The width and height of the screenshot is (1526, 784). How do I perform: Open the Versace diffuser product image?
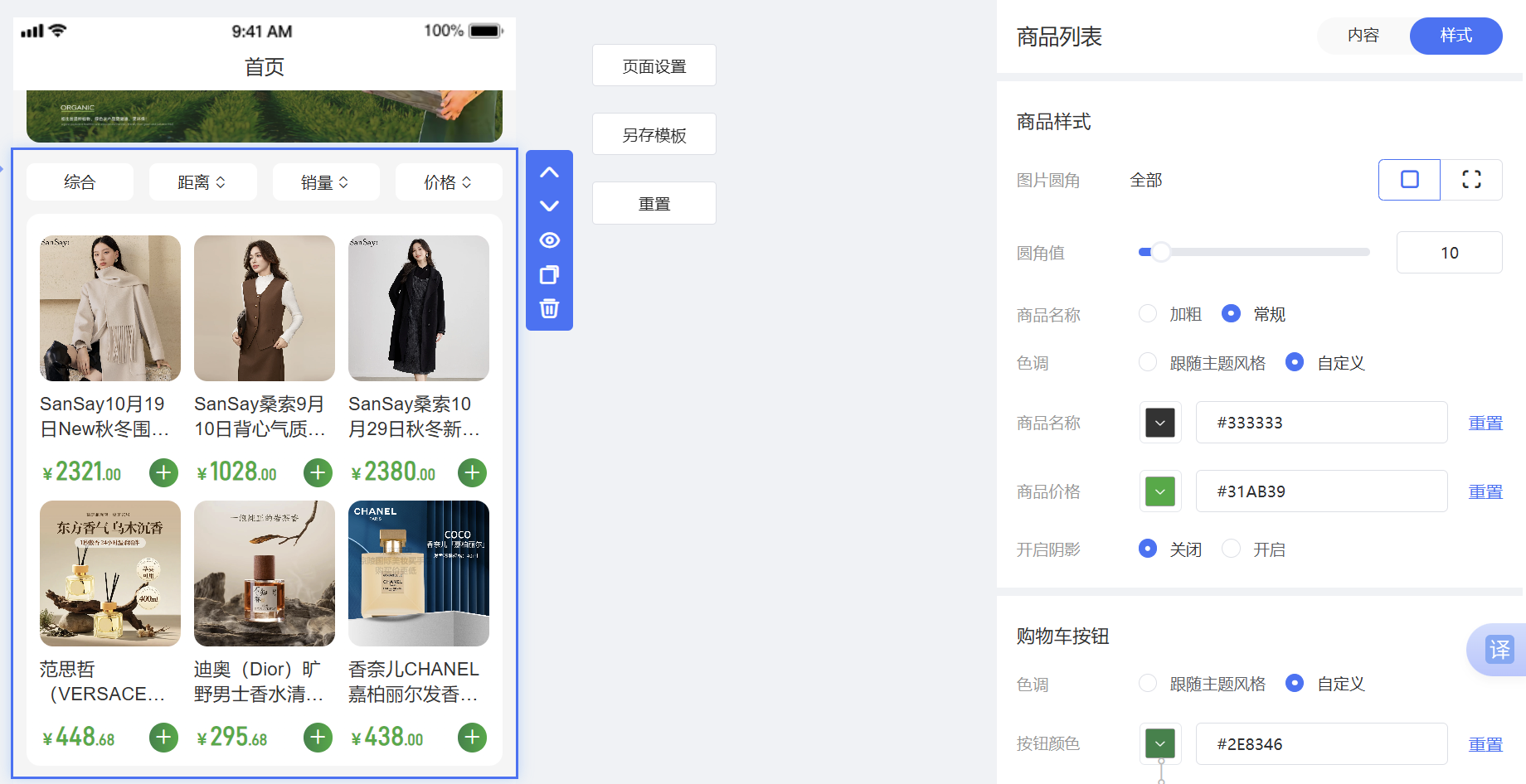coord(110,573)
